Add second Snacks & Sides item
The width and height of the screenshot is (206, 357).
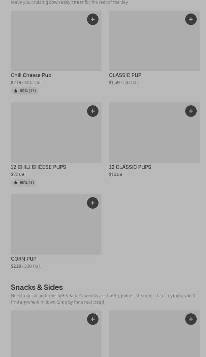pos(191,319)
